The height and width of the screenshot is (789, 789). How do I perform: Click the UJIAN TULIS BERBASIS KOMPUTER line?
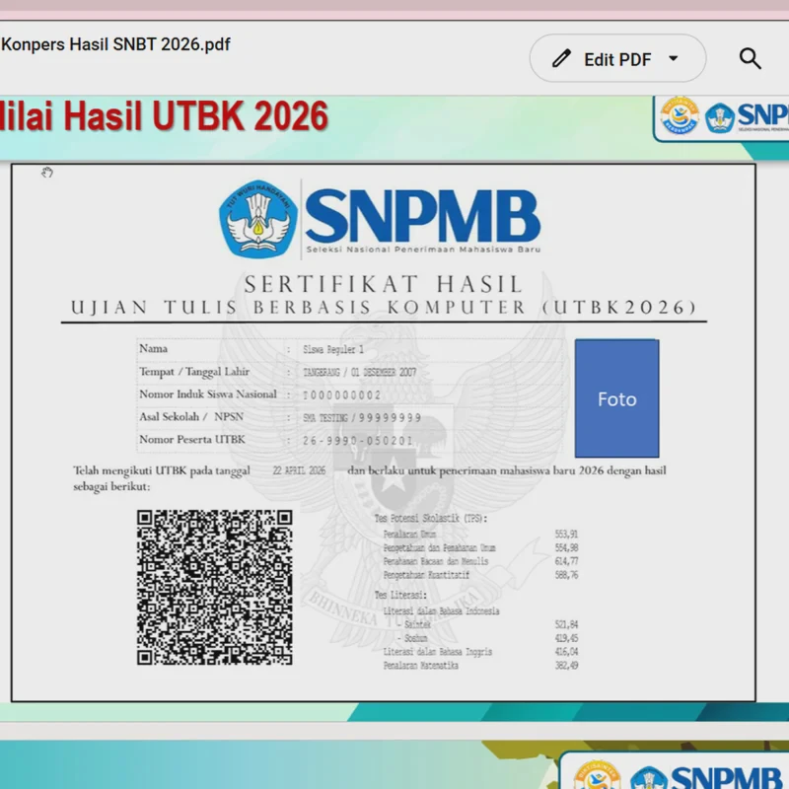pyautogui.click(x=384, y=307)
